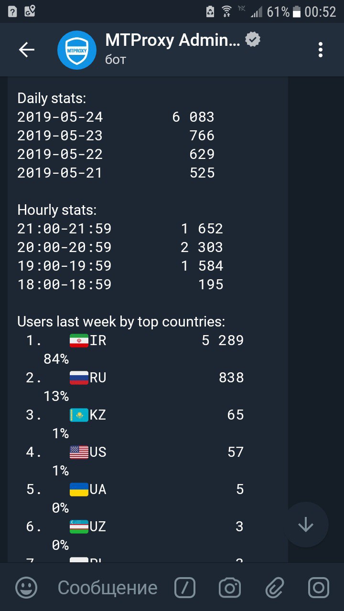Open MTProxy Admin chat title
This screenshot has width=344, height=611.
(172, 41)
